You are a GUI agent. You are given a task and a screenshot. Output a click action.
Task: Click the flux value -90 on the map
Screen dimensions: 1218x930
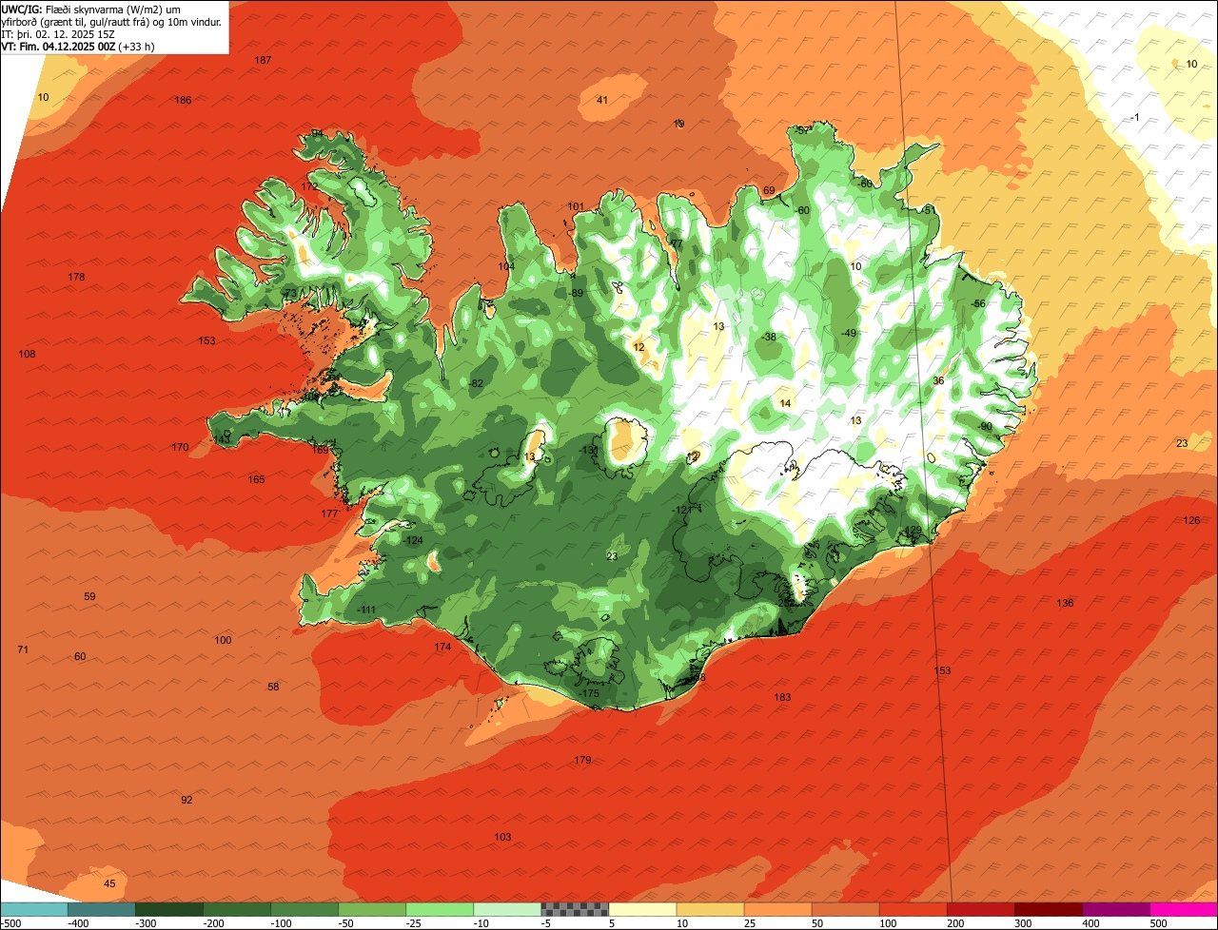pos(984,427)
